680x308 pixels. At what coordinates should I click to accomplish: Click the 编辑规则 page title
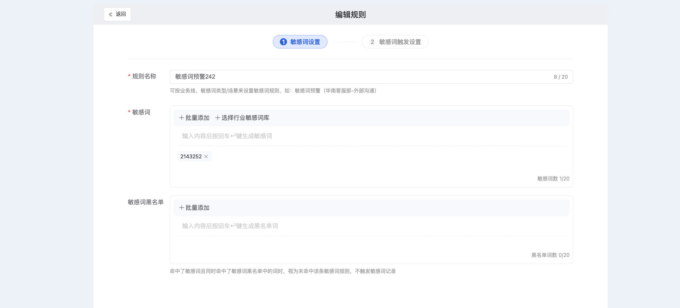(x=351, y=14)
